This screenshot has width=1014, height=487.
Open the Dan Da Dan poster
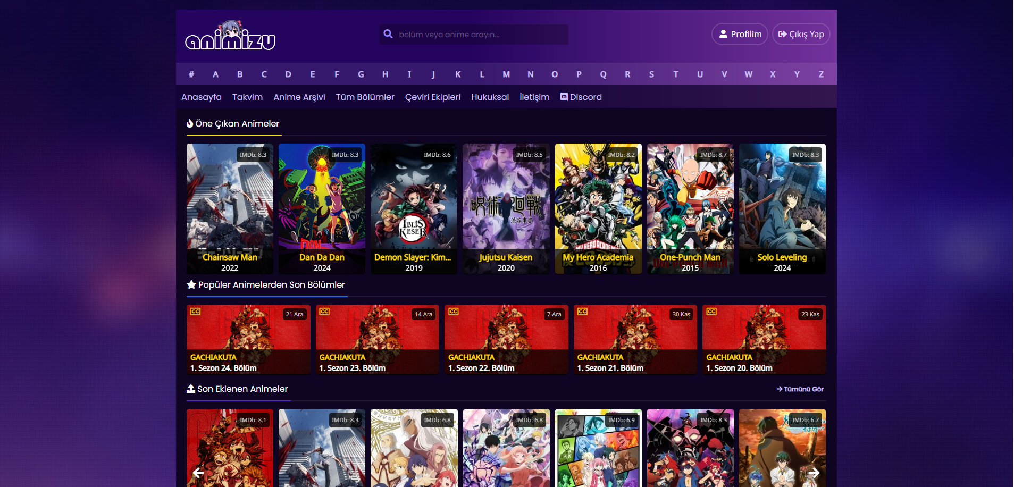coord(322,207)
